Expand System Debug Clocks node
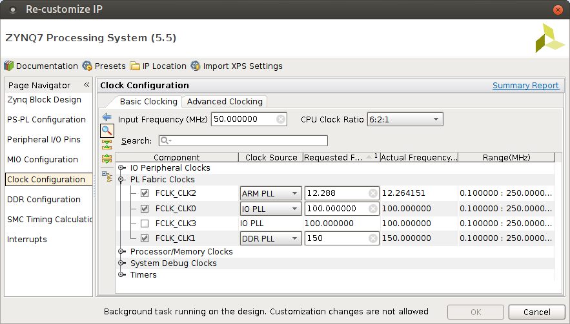 coord(121,263)
